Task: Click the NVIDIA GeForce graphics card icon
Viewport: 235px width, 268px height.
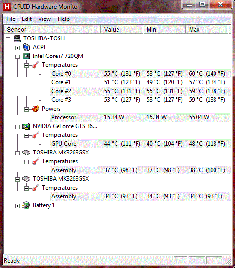Action: 26,127
